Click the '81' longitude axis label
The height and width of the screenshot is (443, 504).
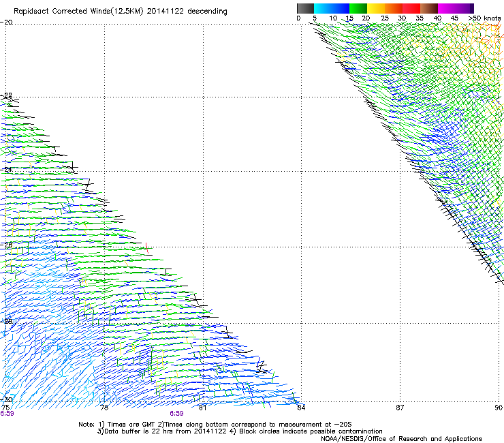coord(202,408)
